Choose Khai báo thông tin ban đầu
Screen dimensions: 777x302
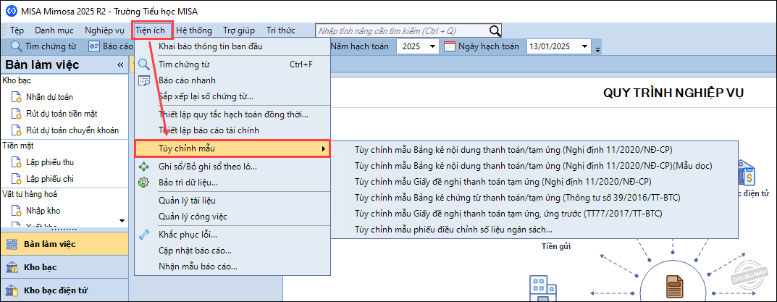pos(232,47)
